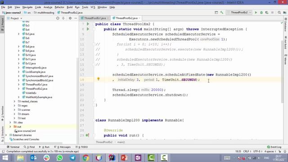Select Scratches and Consoles node
The height and width of the screenshot is (162, 288).
click(x=24, y=139)
